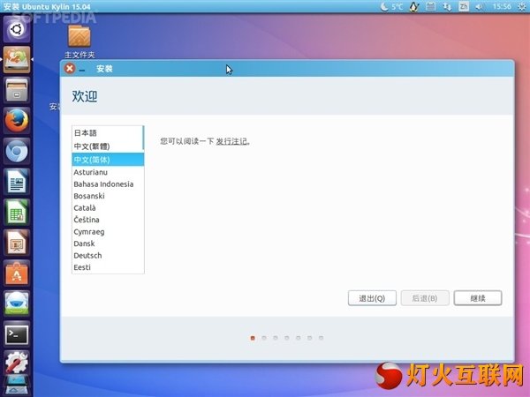Screen dimensions: 530x397
Task: Select 日本語 in the language list
Action: pos(107,133)
